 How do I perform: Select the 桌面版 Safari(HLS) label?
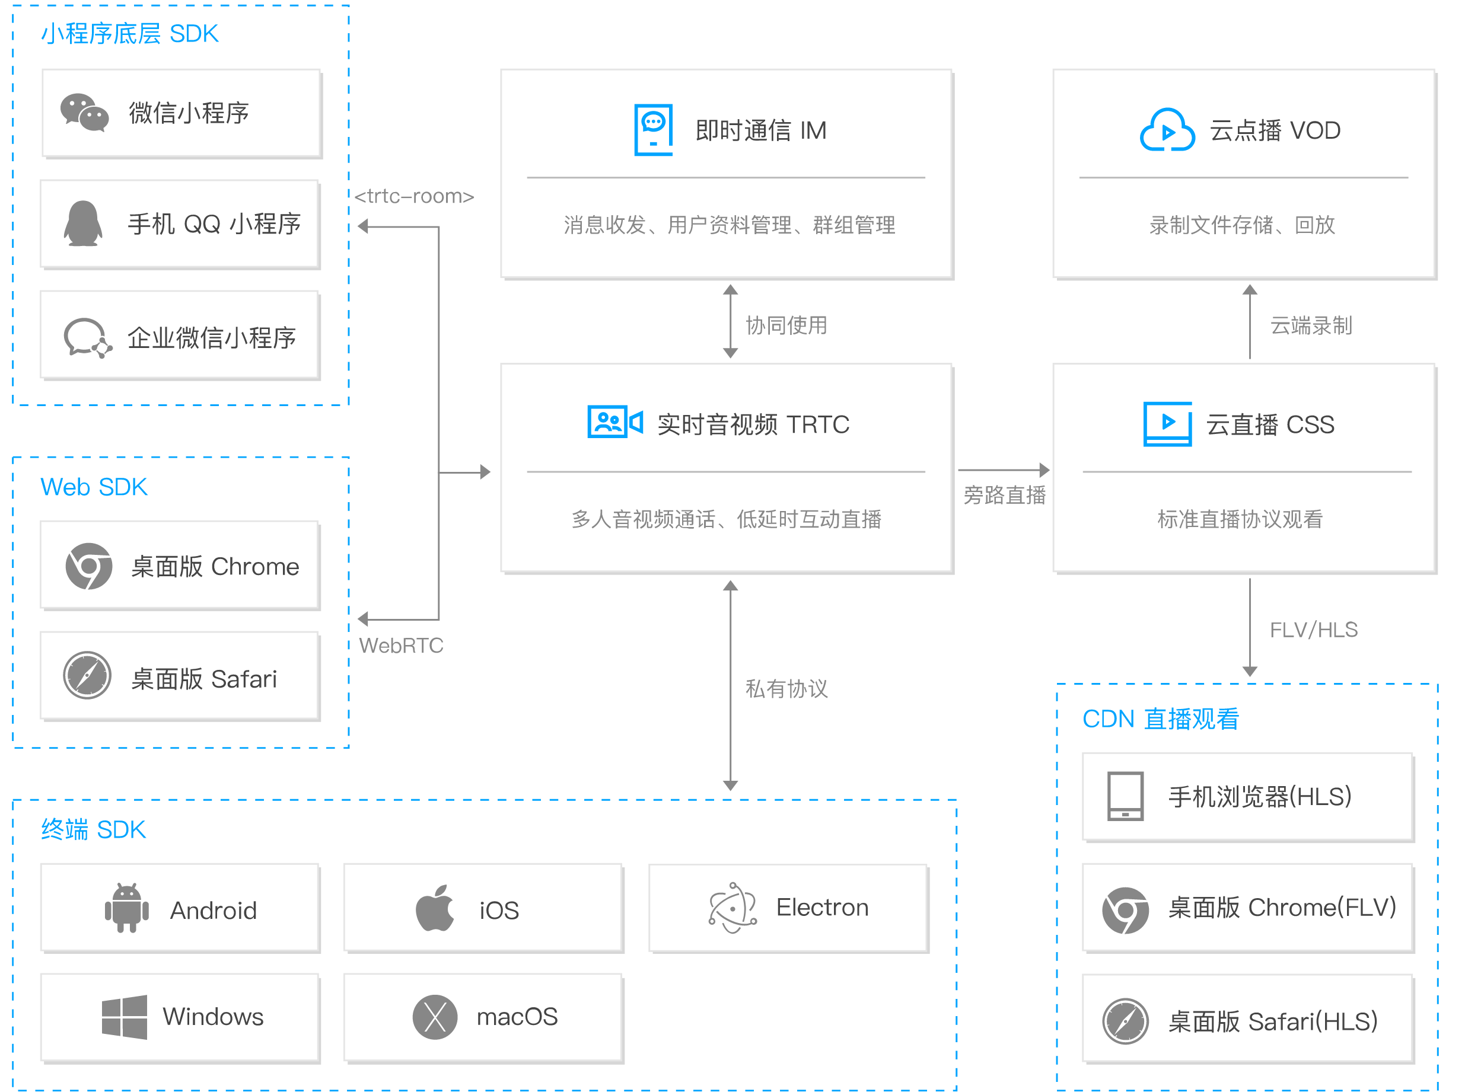click(x=1273, y=1022)
